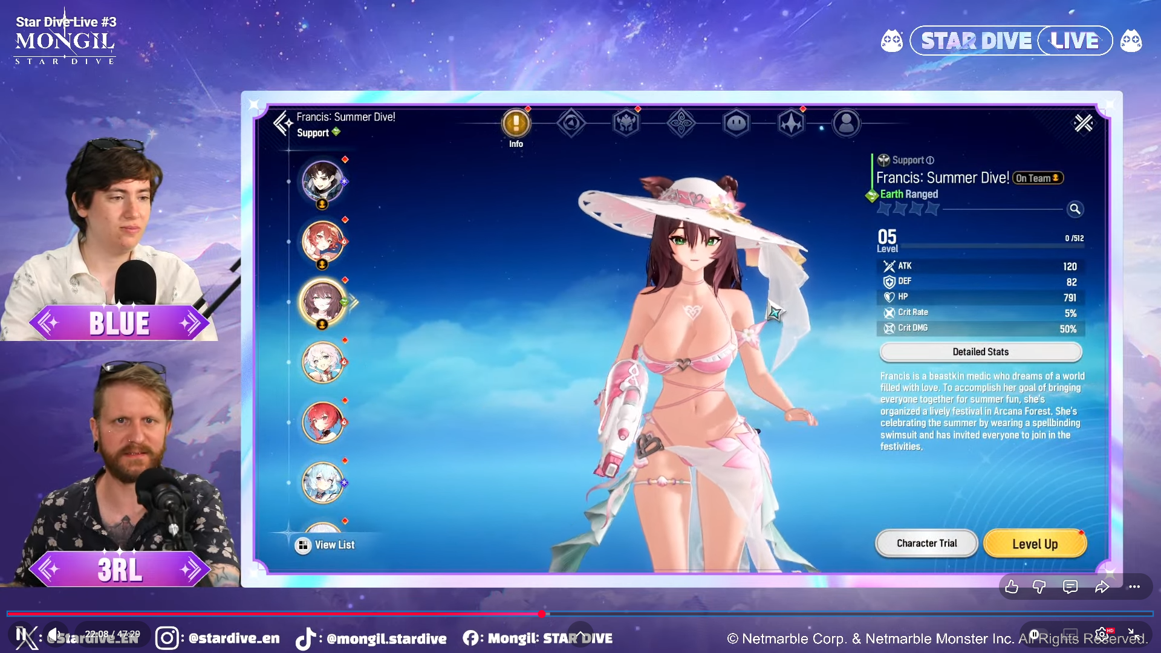The image size is (1161, 653).
Task: Select the dark-haired male character portrait
Action: (x=323, y=181)
